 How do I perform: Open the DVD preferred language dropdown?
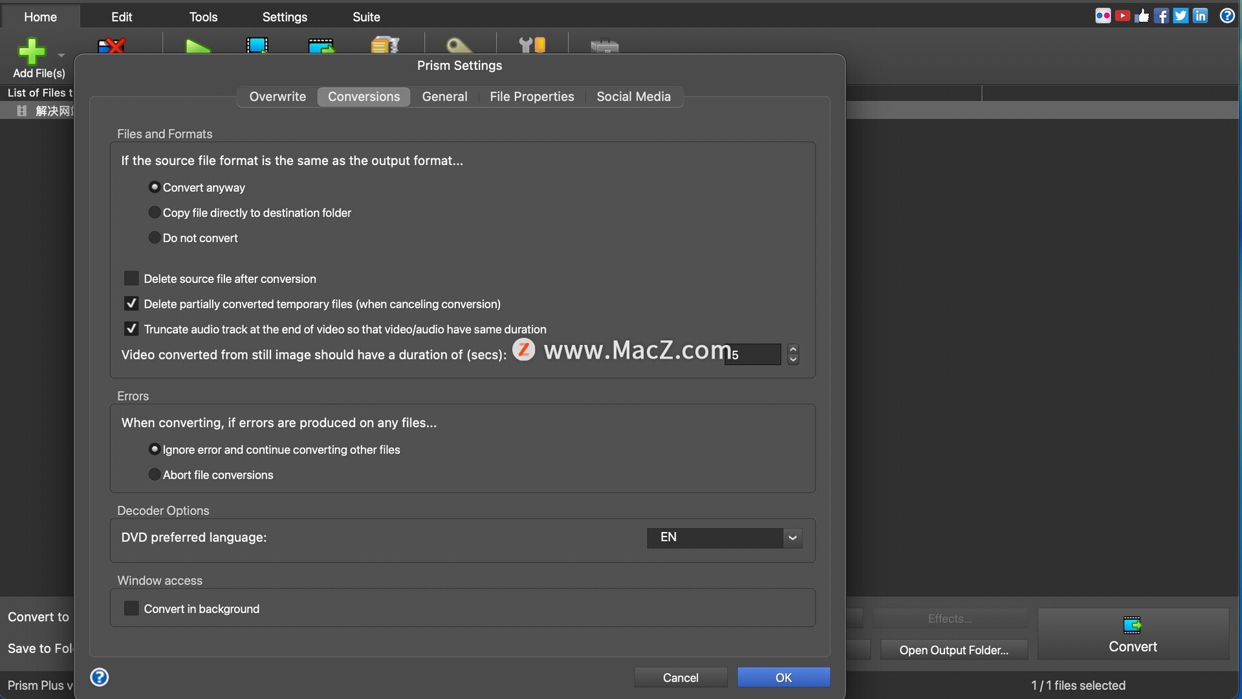792,537
